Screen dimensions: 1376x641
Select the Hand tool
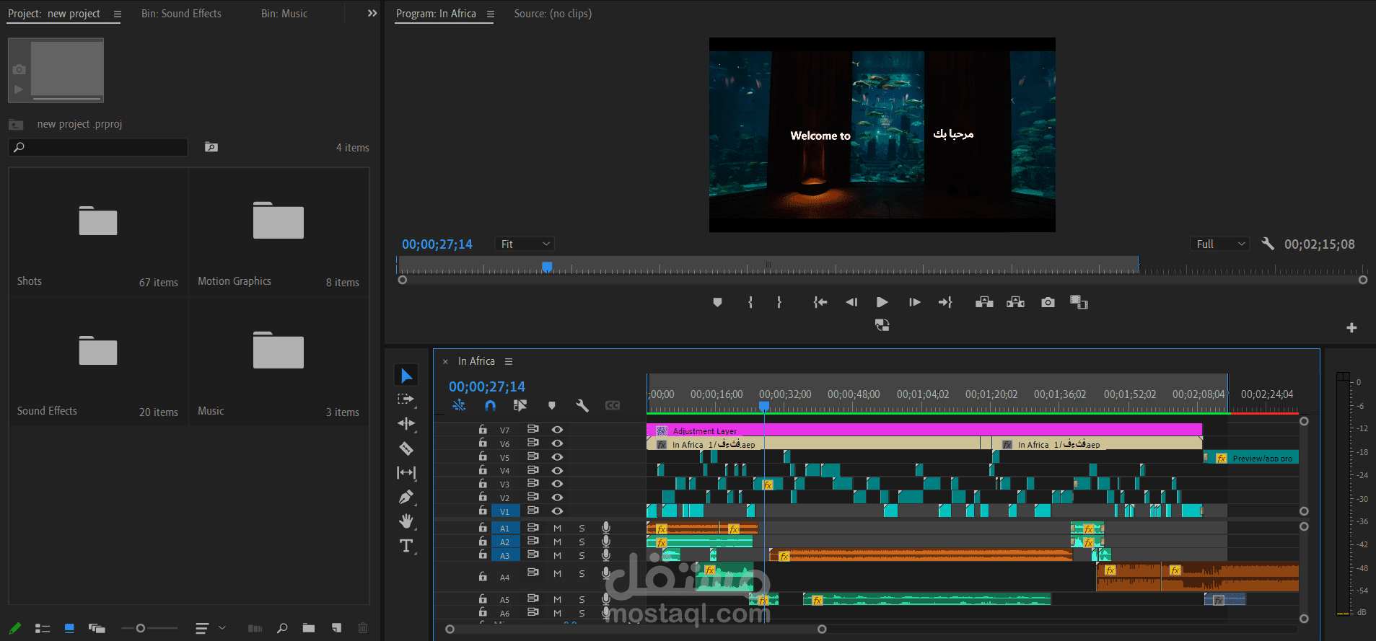[x=406, y=521]
